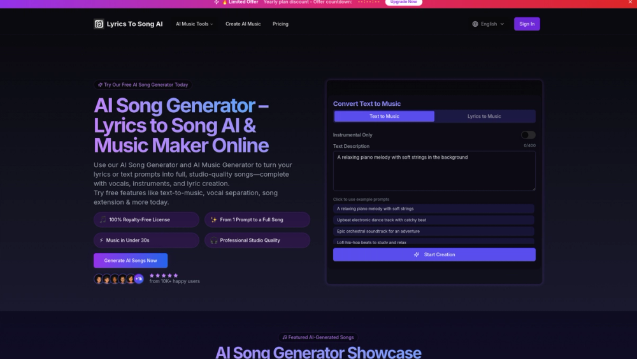
Task: Click the 100% Royalty-Free License badge
Action: 147,219
